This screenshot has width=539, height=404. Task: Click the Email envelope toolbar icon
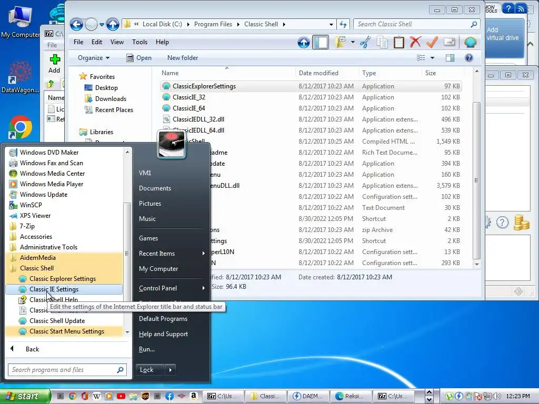[450, 42]
